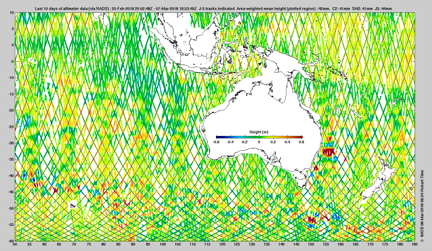This screenshot has width=432, height=251.
Task: Select the colorbar tick label -0.2
Action: (245, 142)
